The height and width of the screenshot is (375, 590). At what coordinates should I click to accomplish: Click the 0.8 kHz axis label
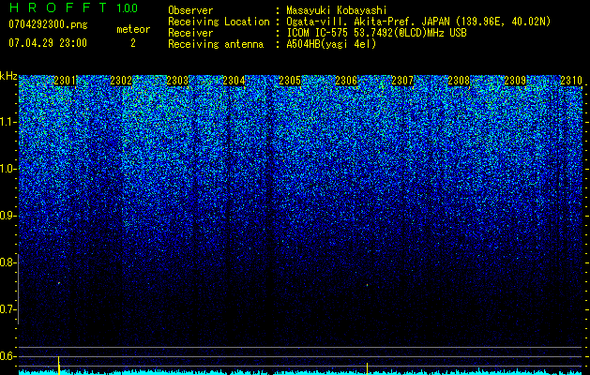click(8, 262)
